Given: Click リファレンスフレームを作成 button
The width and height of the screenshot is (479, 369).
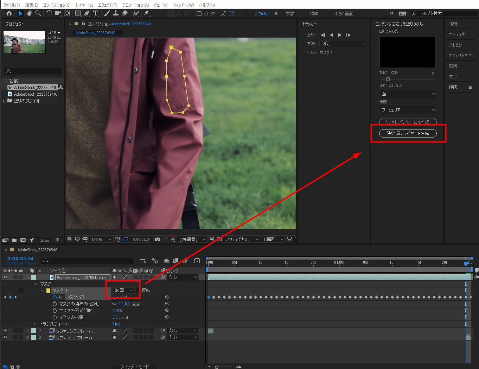Looking at the screenshot, I should pos(408,122).
